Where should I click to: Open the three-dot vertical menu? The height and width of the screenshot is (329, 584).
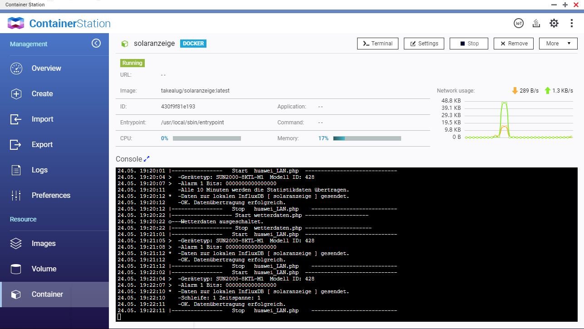click(x=572, y=23)
